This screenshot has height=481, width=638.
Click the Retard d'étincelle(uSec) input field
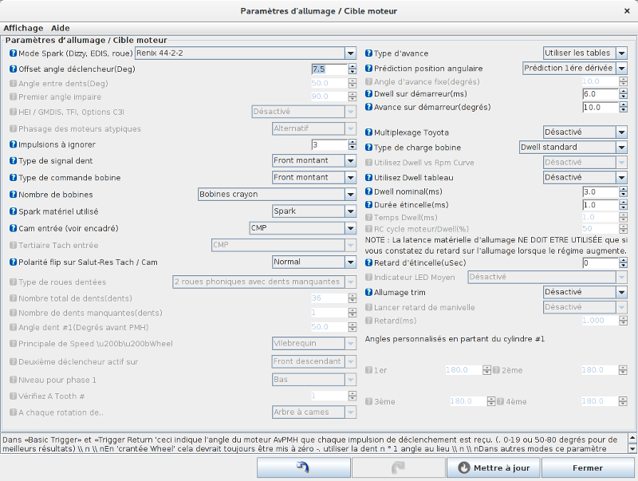click(598, 263)
